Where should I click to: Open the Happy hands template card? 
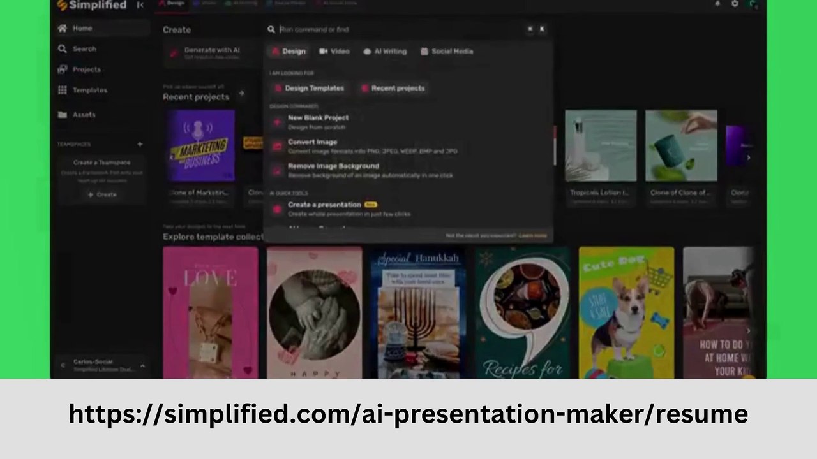[314, 312]
